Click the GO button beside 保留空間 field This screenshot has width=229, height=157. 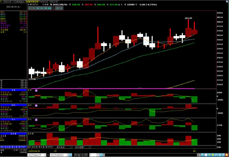pos(101,155)
